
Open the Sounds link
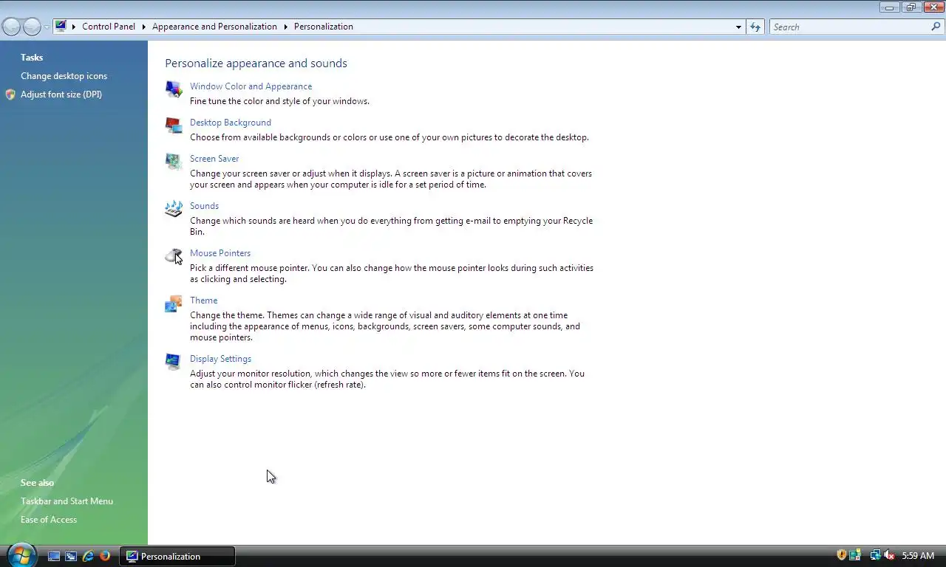pos(204,206)
